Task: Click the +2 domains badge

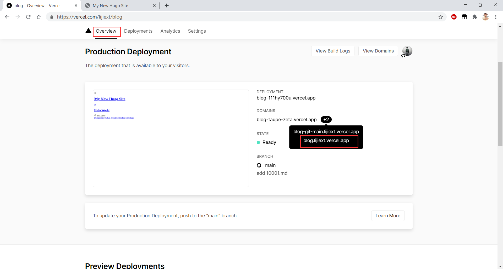Action: pos(326,120)
